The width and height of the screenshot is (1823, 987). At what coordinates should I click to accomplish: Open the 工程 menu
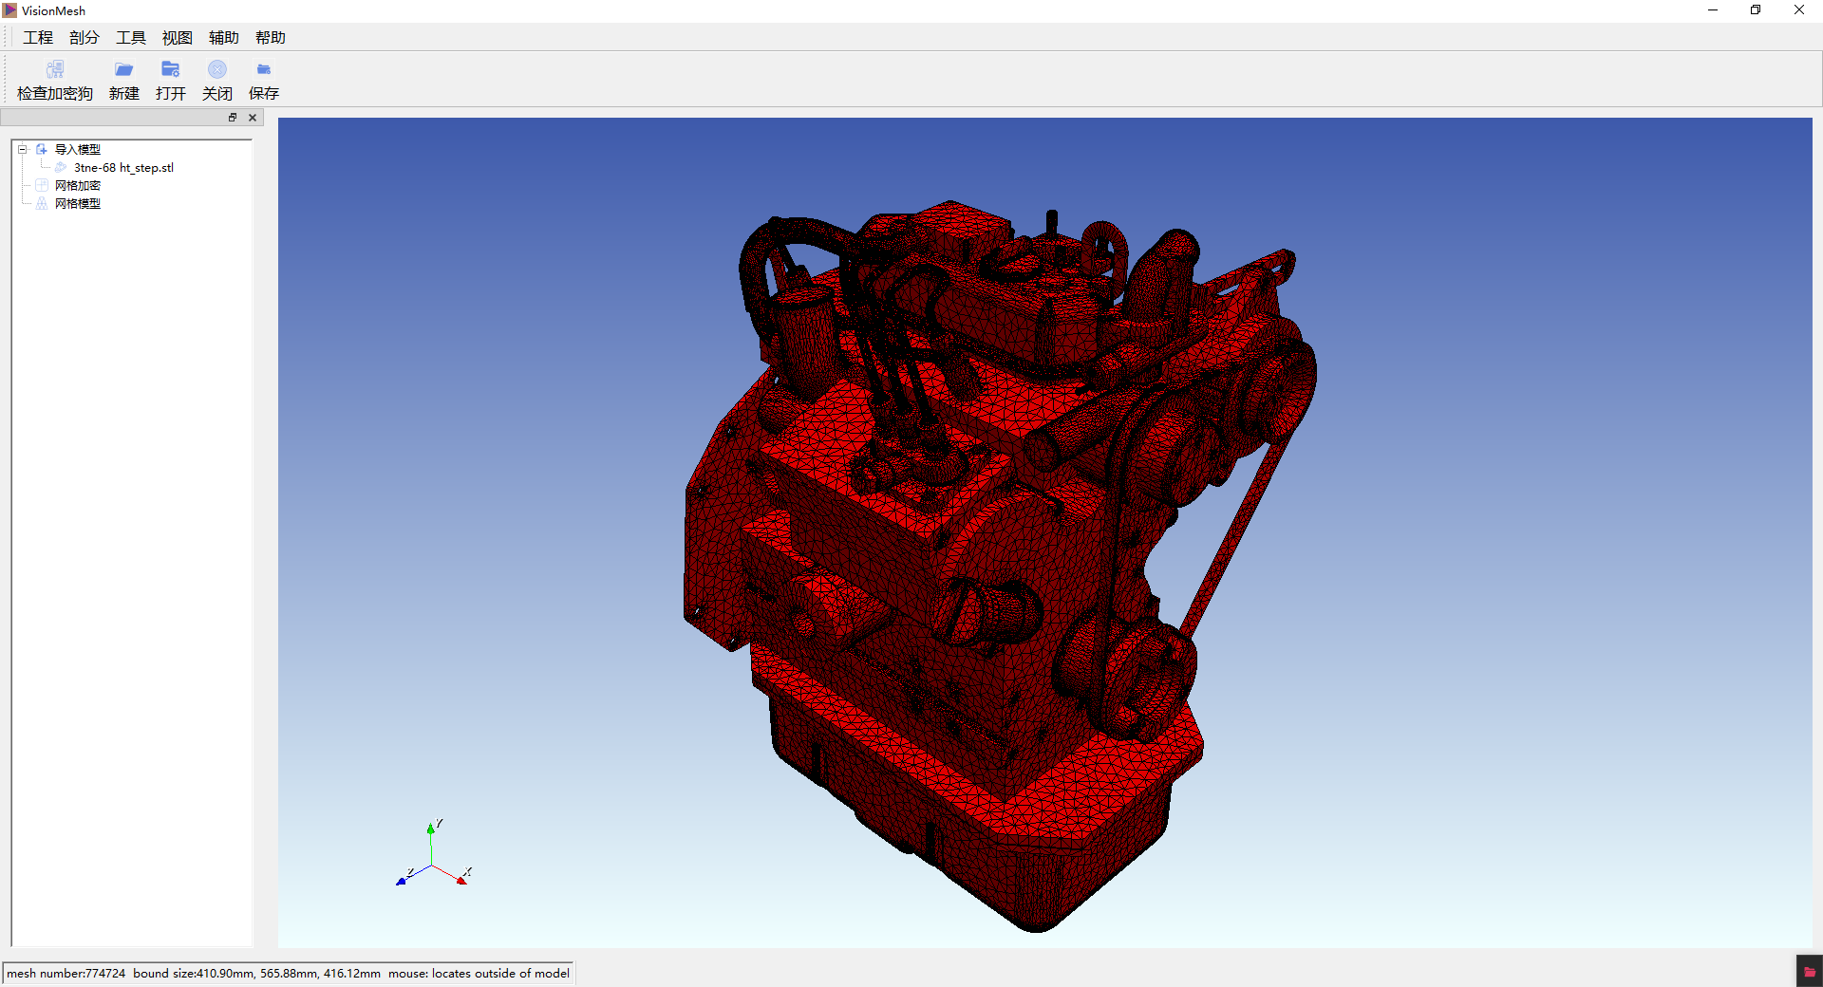pos(38,38)
